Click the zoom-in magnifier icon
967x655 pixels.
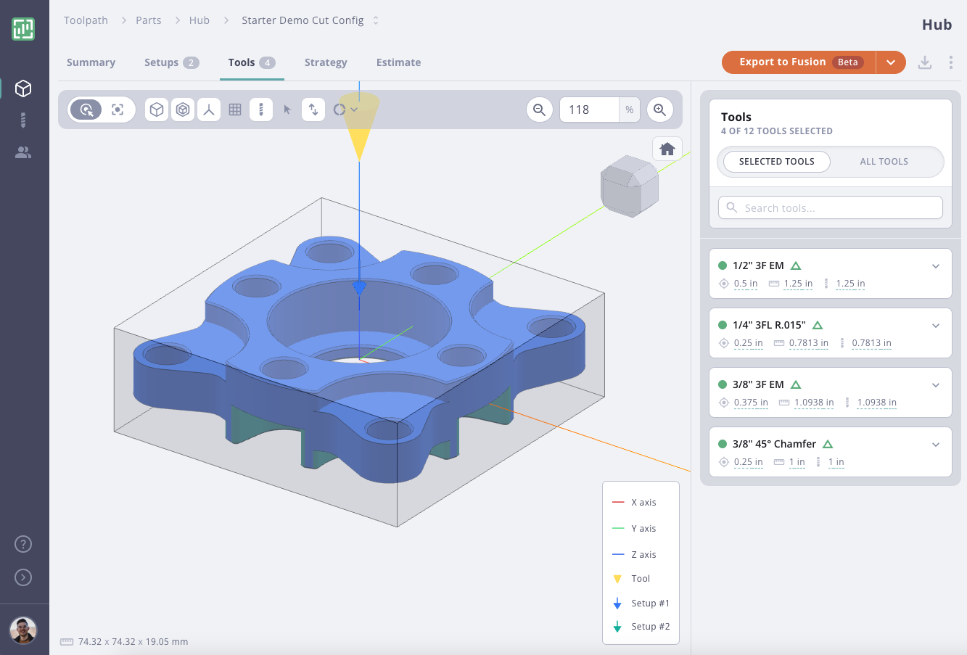coord(659,110)
